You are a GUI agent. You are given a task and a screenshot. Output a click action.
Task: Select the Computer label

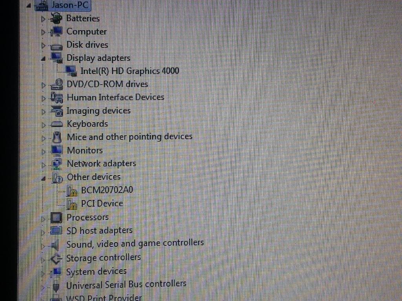[x=87, y=32]
